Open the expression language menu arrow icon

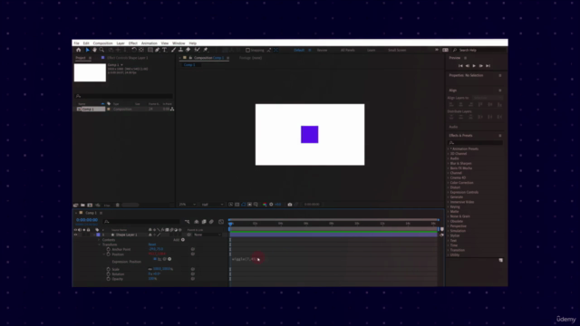click(x=169, y=259)
